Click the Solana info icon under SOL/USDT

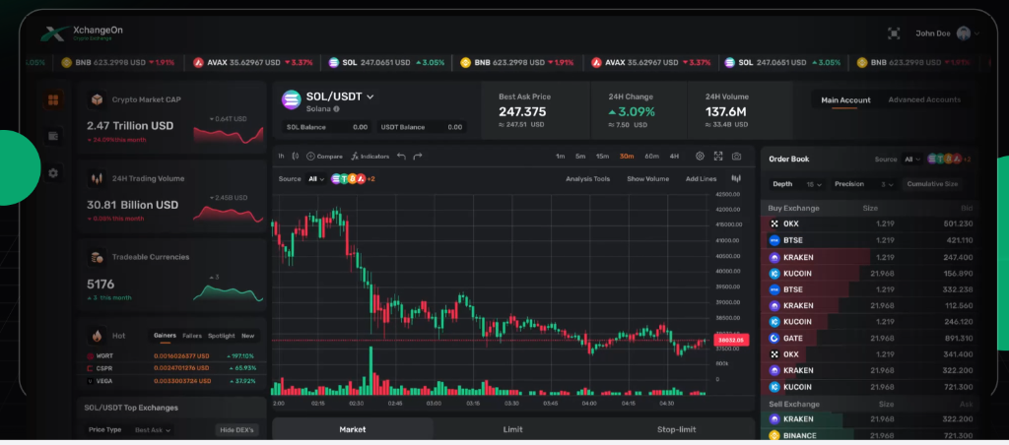(337, 109)
